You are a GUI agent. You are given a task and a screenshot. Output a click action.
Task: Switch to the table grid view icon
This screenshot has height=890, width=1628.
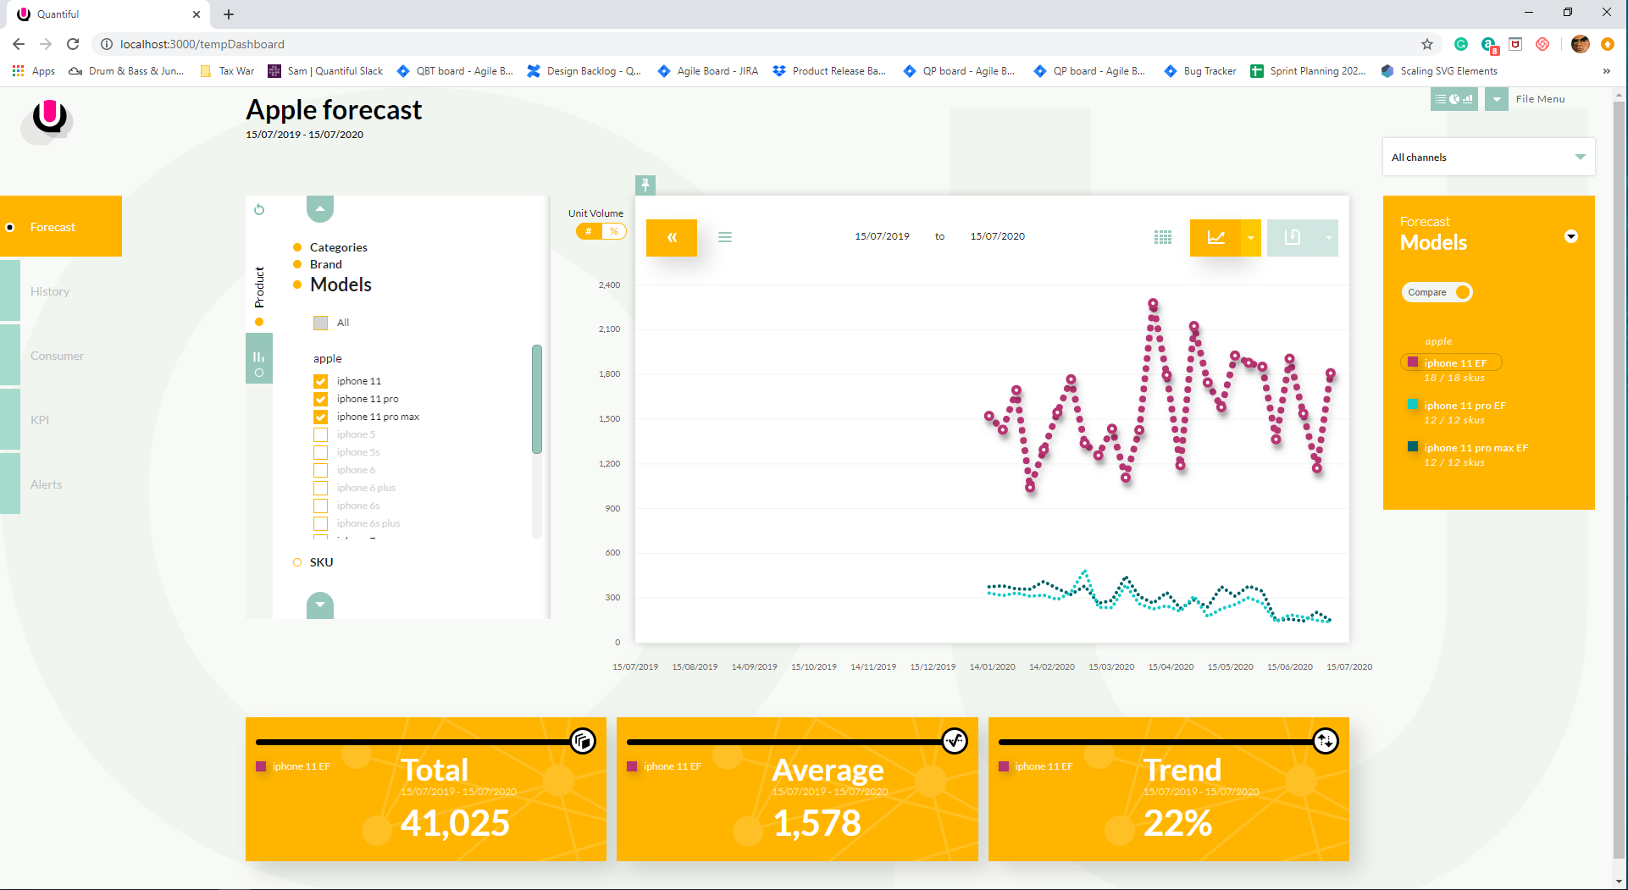tap(1163, 238)
